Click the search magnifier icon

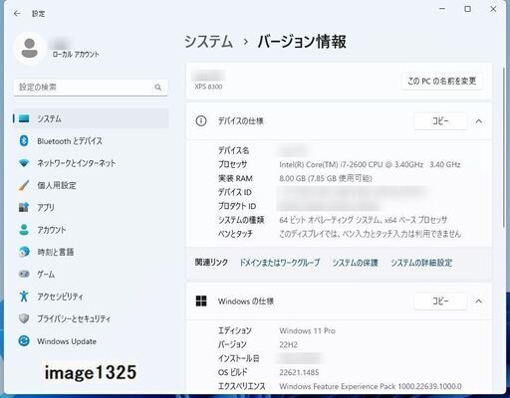[157, 88]
